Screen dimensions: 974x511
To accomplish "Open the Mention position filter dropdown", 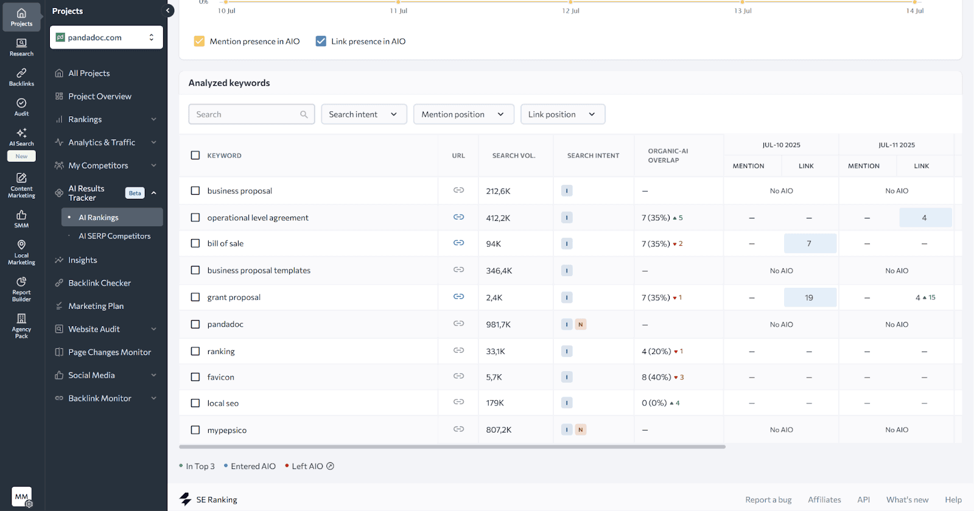I will click(463, 114).
